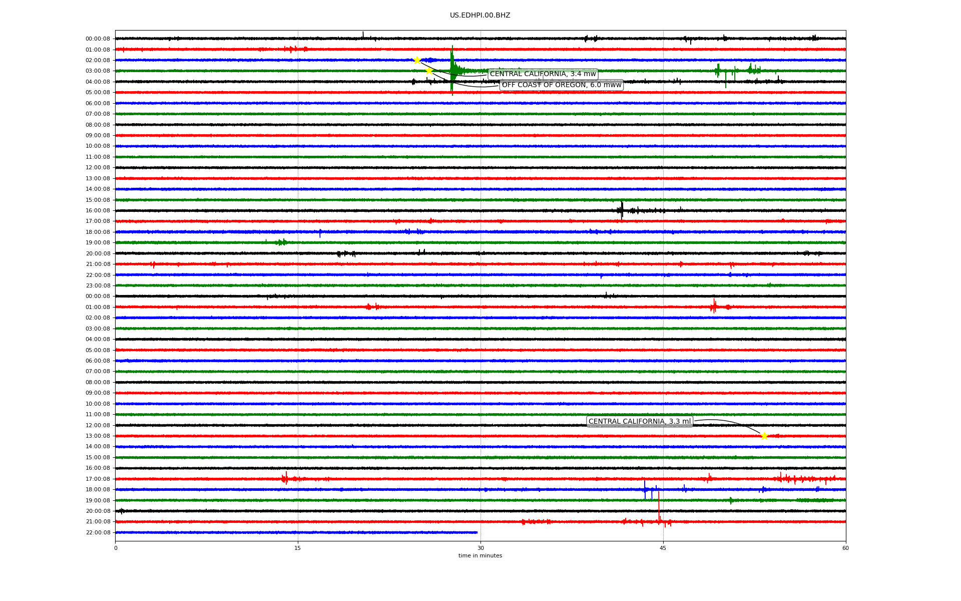Click the OFF COAST OF OREGON label

point(561,85)
